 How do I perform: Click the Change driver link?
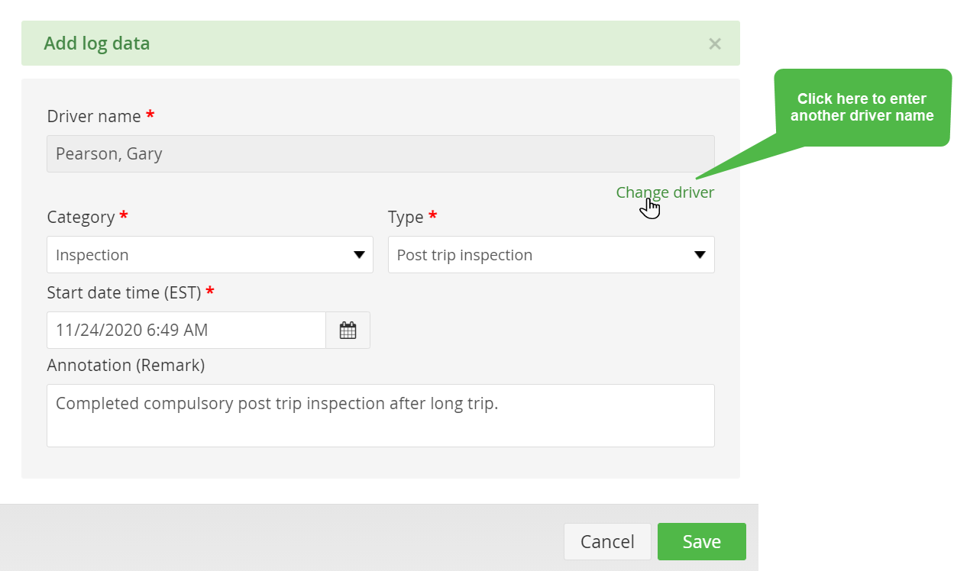[665, 192]
